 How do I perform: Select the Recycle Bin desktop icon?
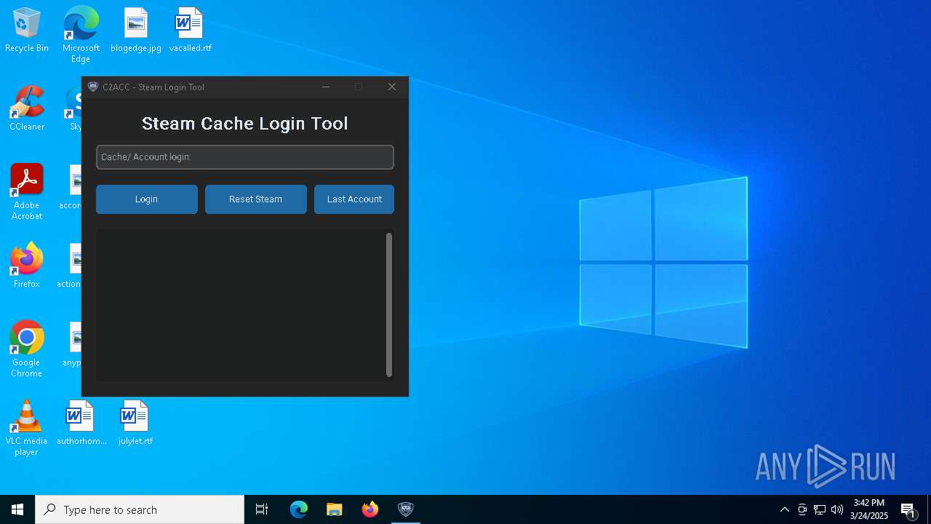[27, 31]
